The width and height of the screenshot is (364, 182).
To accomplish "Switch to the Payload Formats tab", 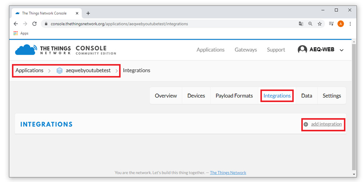I will (234, 96).
